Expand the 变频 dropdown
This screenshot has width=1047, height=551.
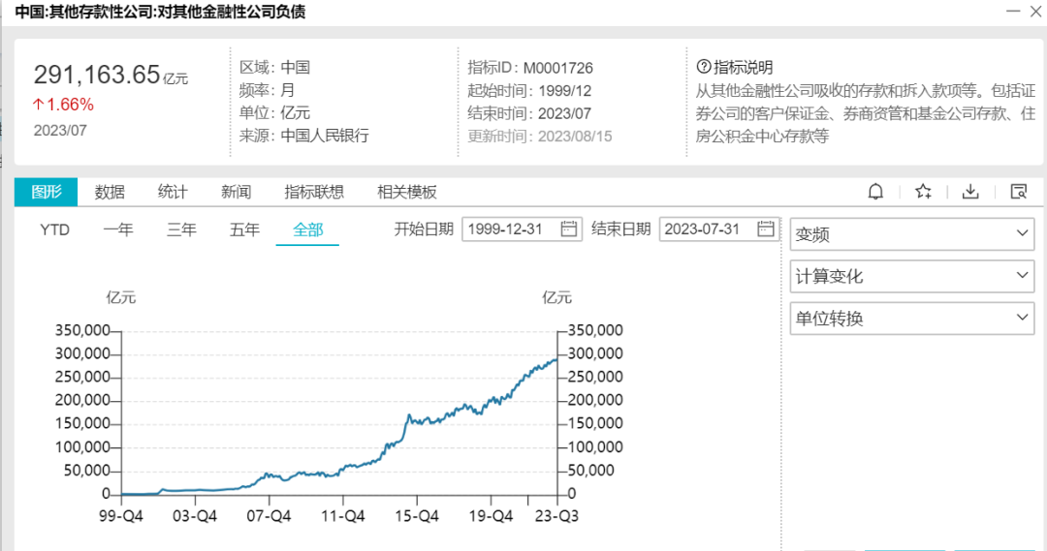tap(912, 234)
